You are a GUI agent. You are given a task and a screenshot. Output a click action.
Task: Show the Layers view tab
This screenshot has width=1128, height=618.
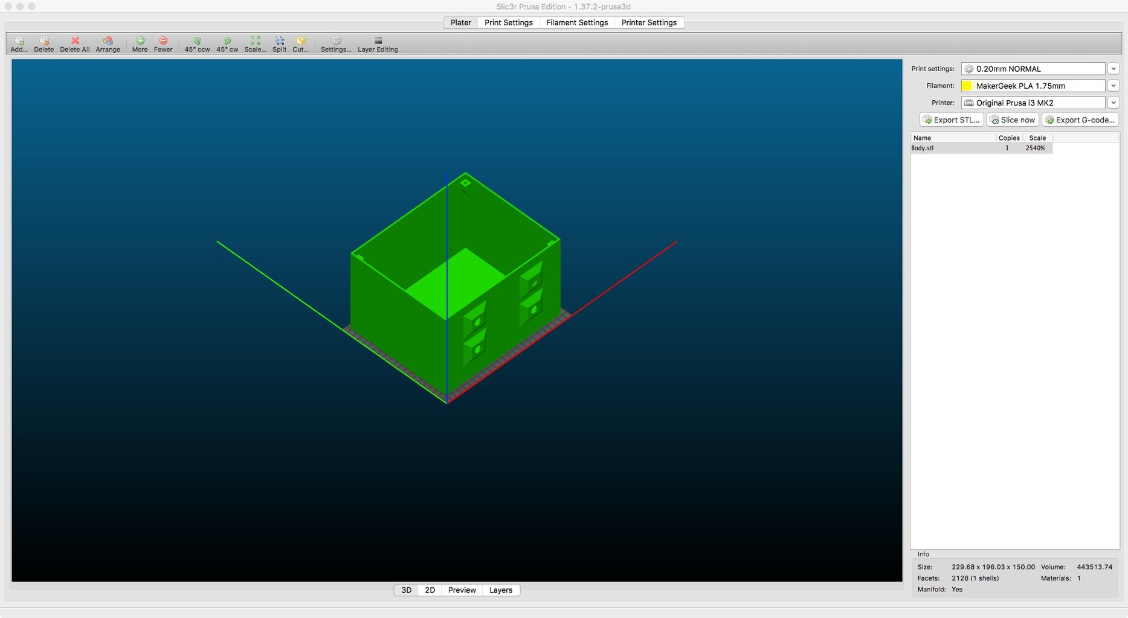pyautogui.click(x=501, y=590)
